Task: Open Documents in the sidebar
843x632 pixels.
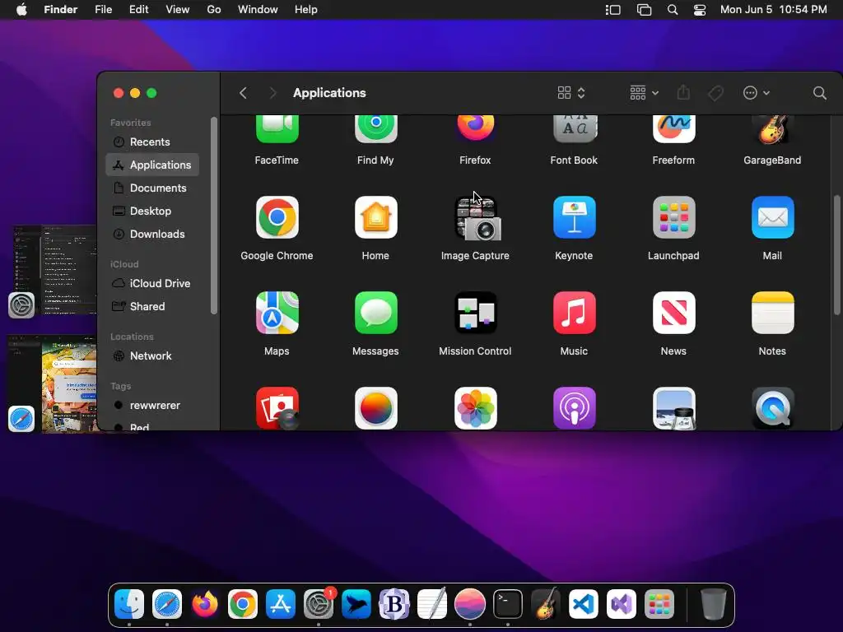Action: click(x=152, y=188)
